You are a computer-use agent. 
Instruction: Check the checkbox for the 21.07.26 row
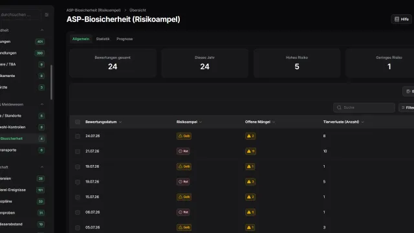78,151
